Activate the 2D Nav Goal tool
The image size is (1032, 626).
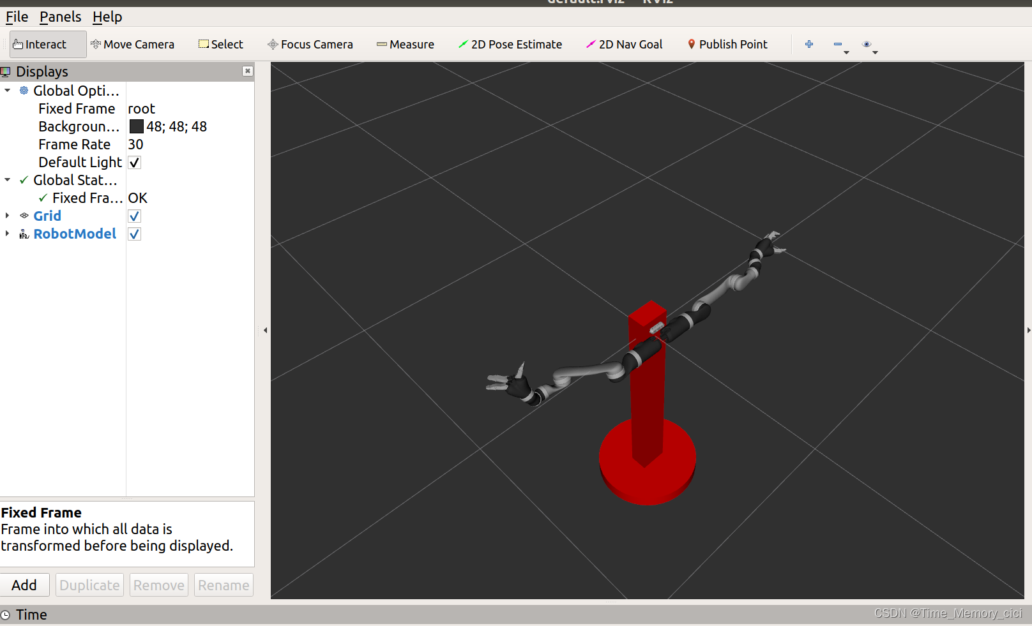pos(624,44)
